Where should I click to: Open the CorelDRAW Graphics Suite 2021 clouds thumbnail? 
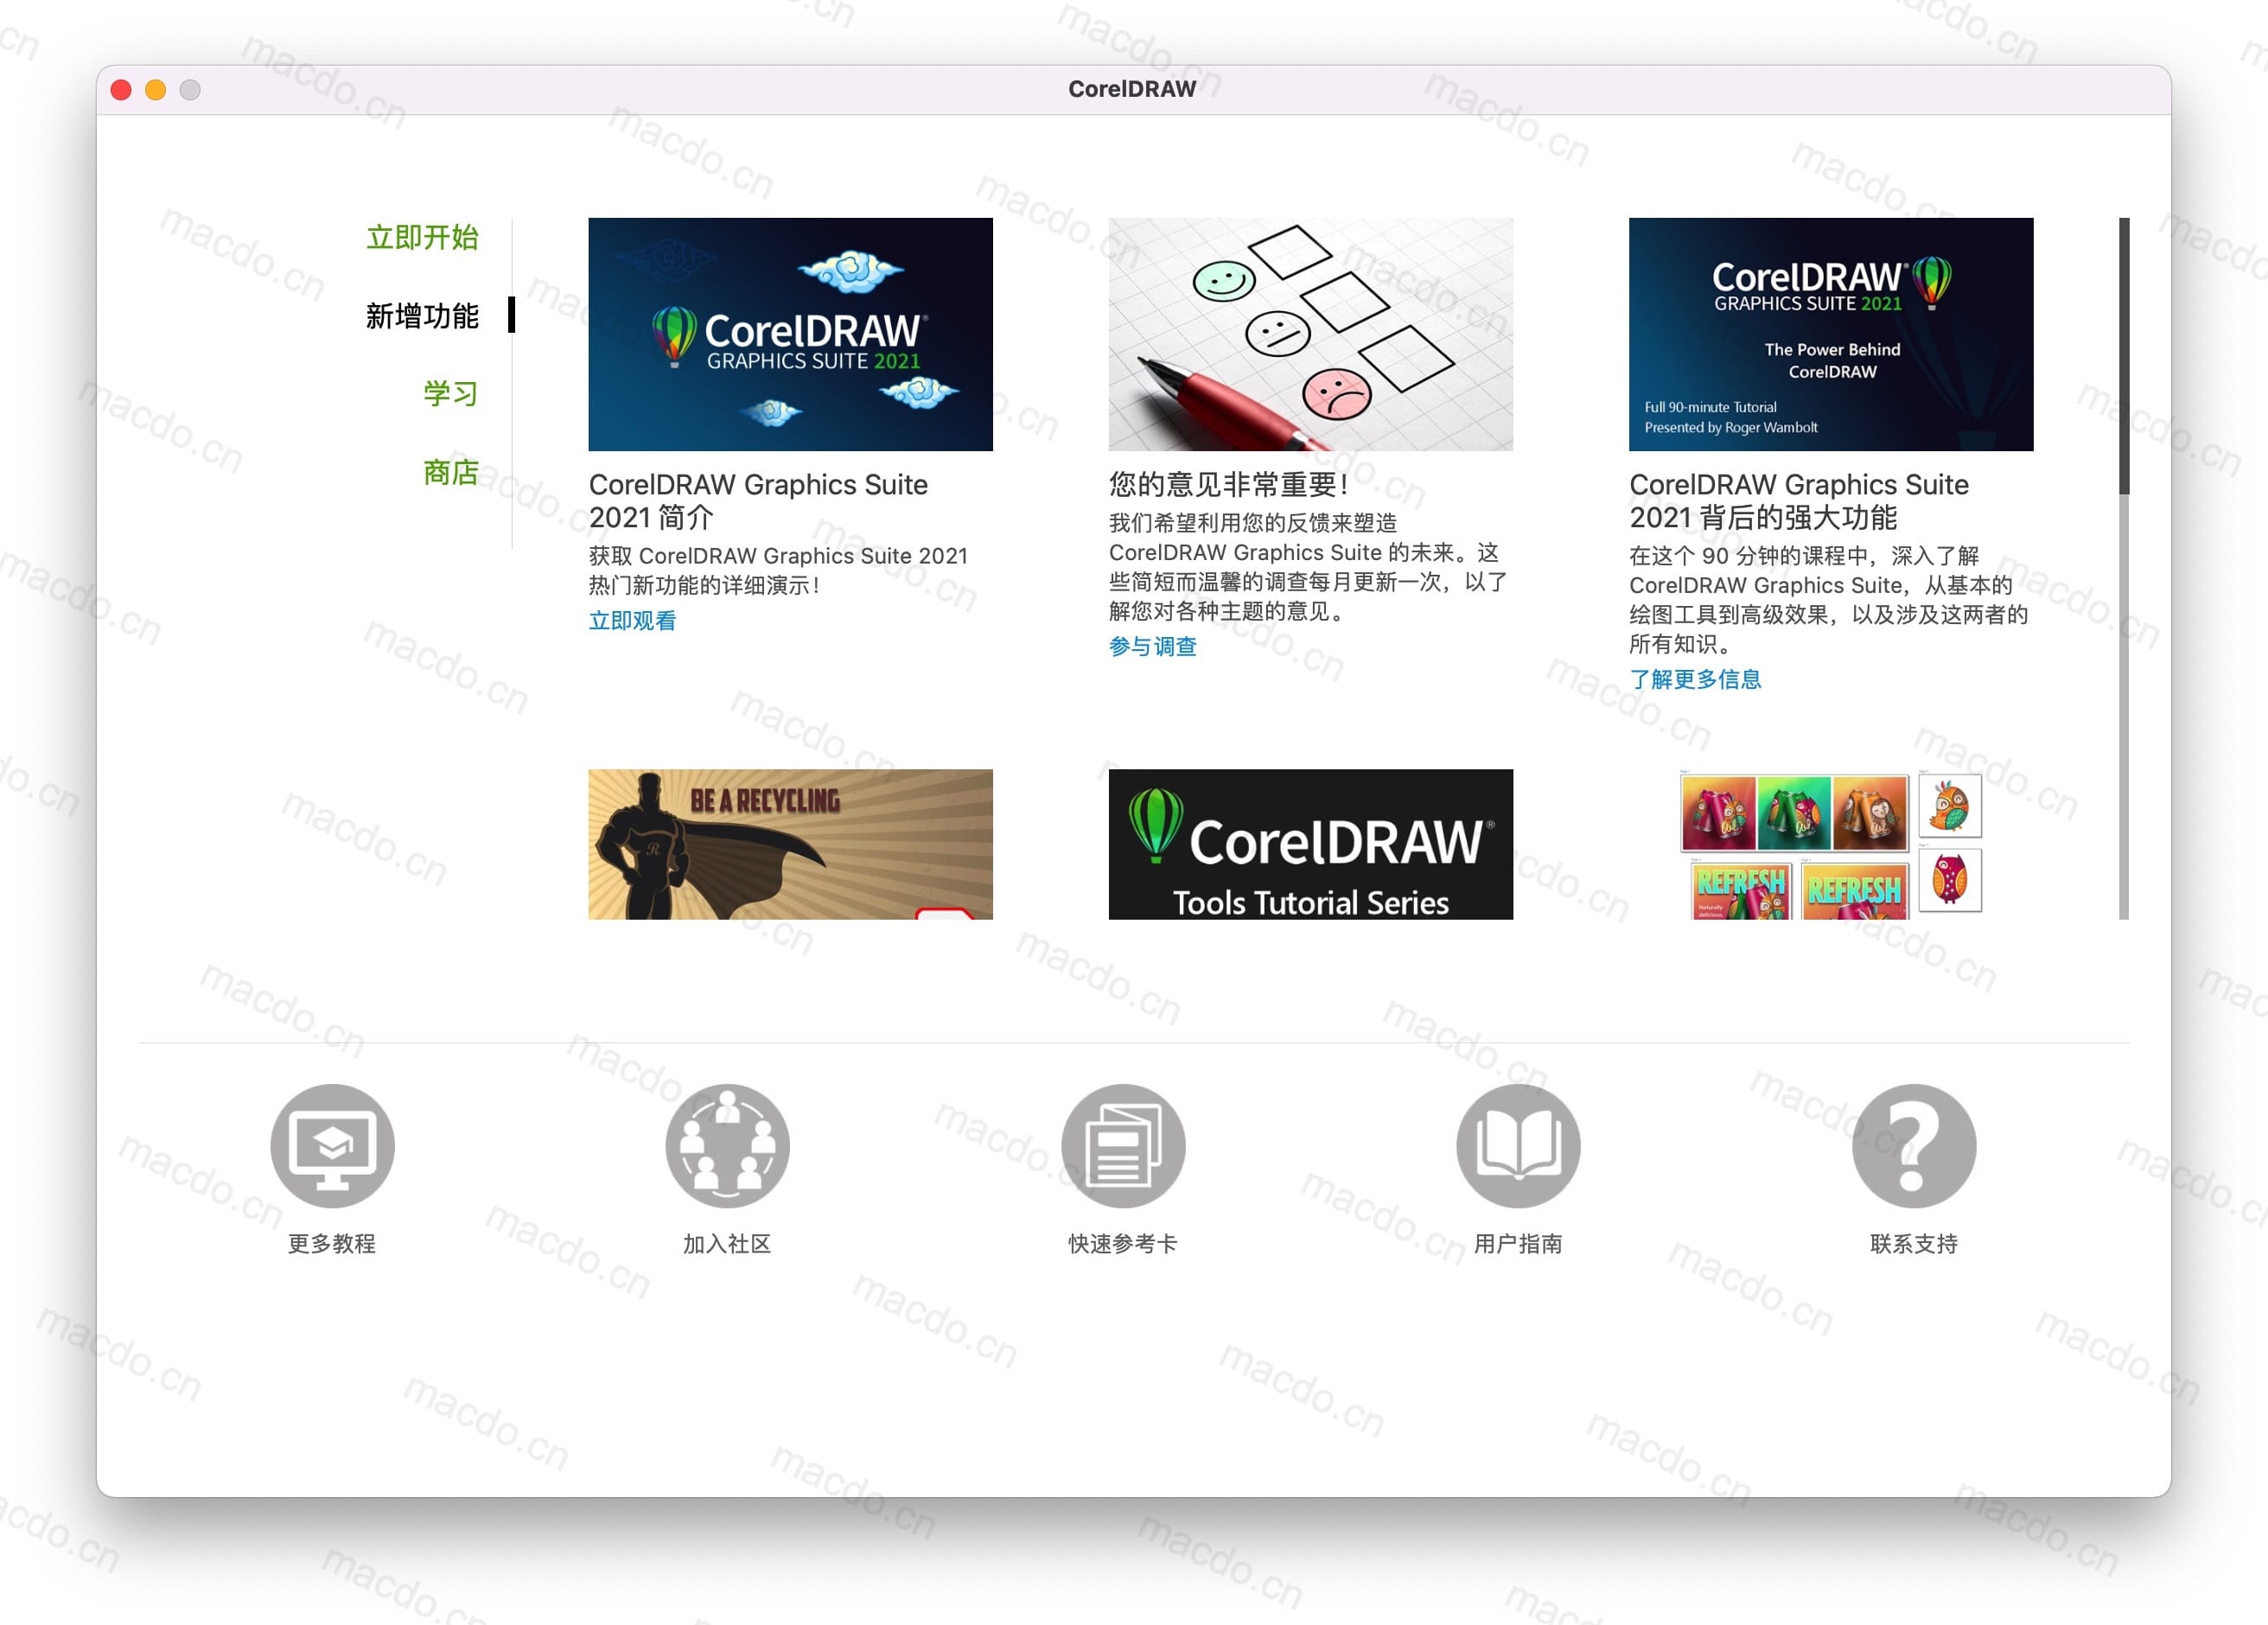coord(790,334)
